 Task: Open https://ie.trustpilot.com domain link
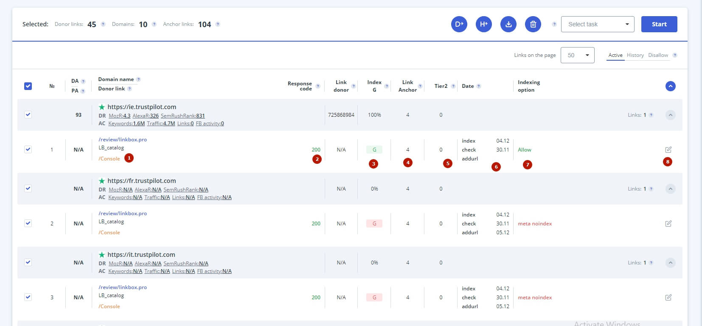[x=142, y=107]
